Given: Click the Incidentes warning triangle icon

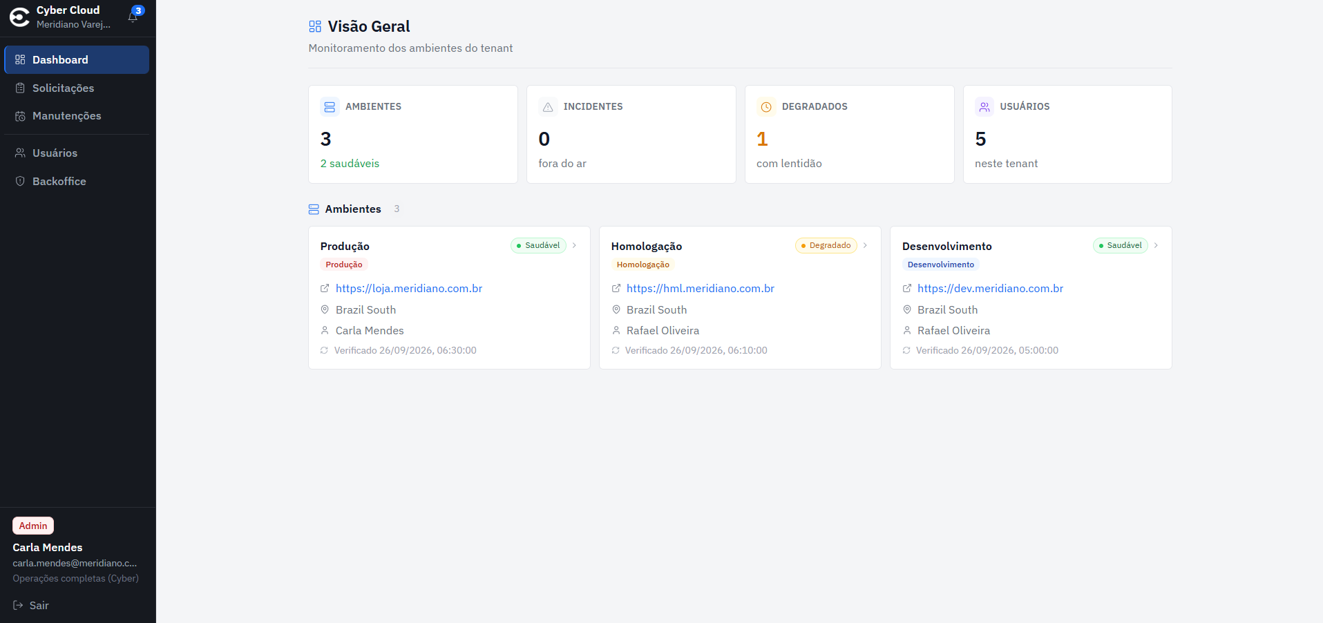Looking at the screenshot, I should (548, 107).
